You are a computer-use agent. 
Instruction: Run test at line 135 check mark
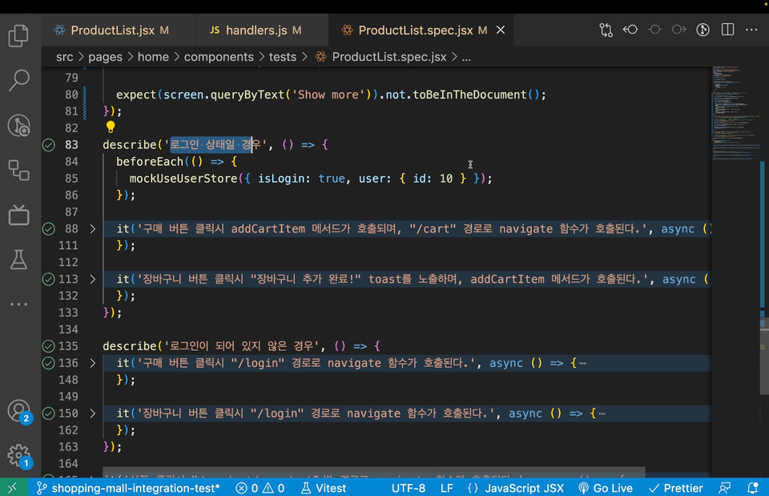point(48,346)
